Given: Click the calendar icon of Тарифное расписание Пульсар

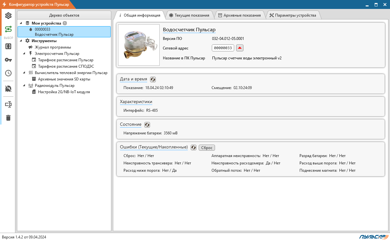Looking at the screenshot, I should pyautogui.click(x=34, y=60).
